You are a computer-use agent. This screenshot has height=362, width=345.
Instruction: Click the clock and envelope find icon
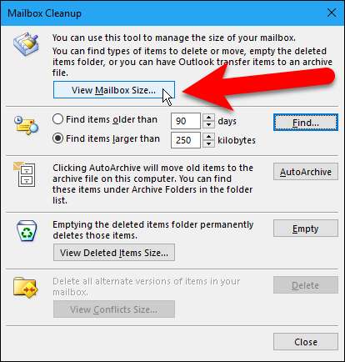pyautogui.click(x=27, y=125)
